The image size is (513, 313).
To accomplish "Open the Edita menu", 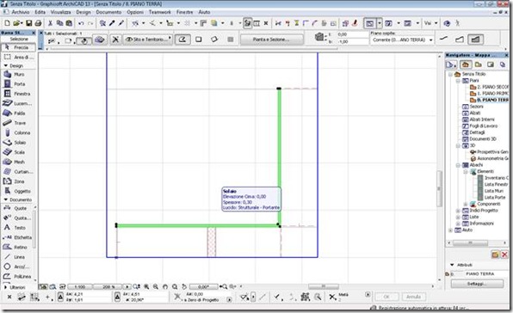I will point(40,12).
